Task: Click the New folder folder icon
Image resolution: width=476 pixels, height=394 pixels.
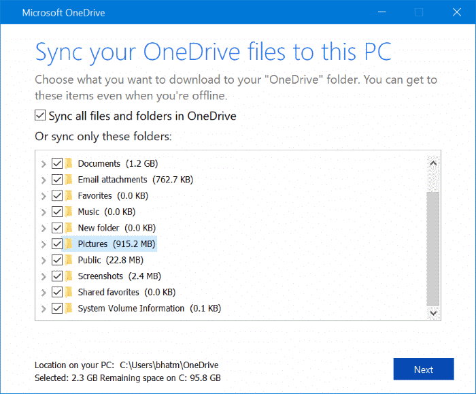Action: (69, 228)
